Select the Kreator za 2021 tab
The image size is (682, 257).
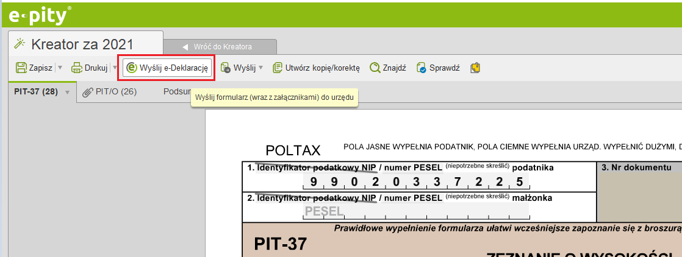[x=82, y=44]
